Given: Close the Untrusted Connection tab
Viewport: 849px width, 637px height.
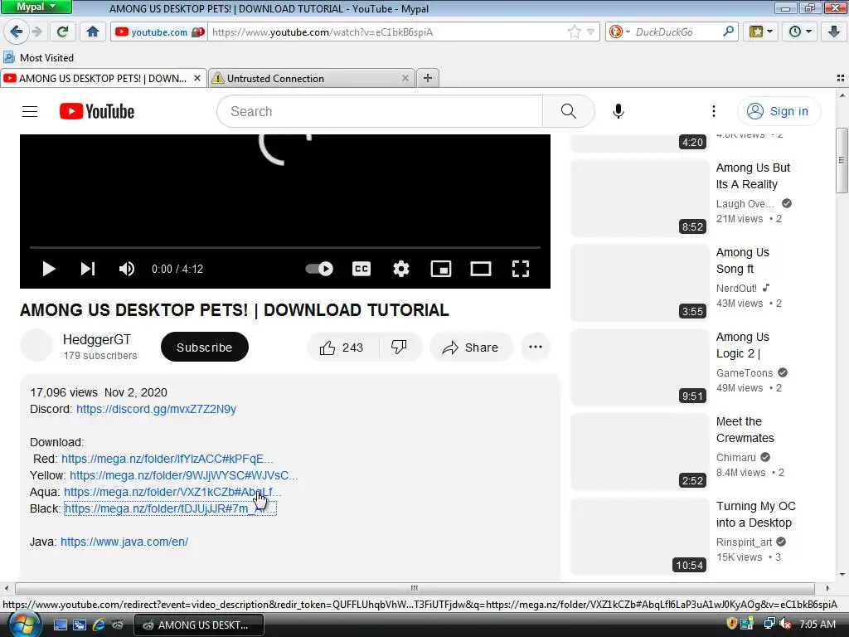Looking at the screenshot, I should tap(405, 79).
